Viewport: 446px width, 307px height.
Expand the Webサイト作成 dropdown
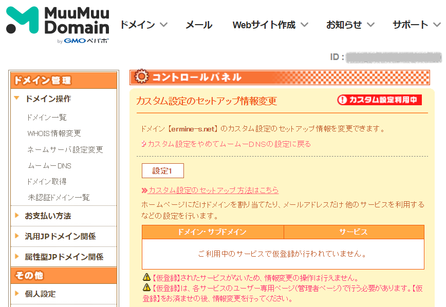[270, 25]
